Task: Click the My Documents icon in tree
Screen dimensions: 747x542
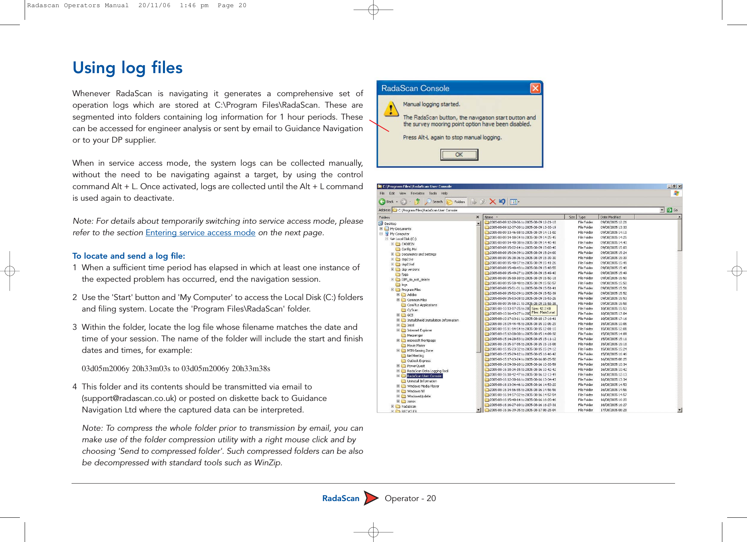Action: click(387, 229)
